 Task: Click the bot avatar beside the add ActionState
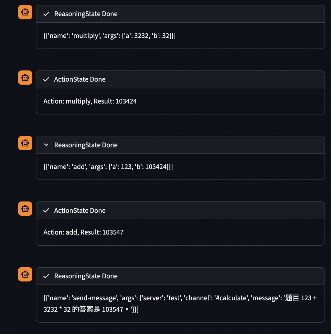click(x=25, y=209)
